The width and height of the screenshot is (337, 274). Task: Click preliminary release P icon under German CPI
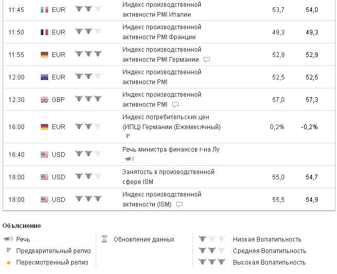click(128, 136)
